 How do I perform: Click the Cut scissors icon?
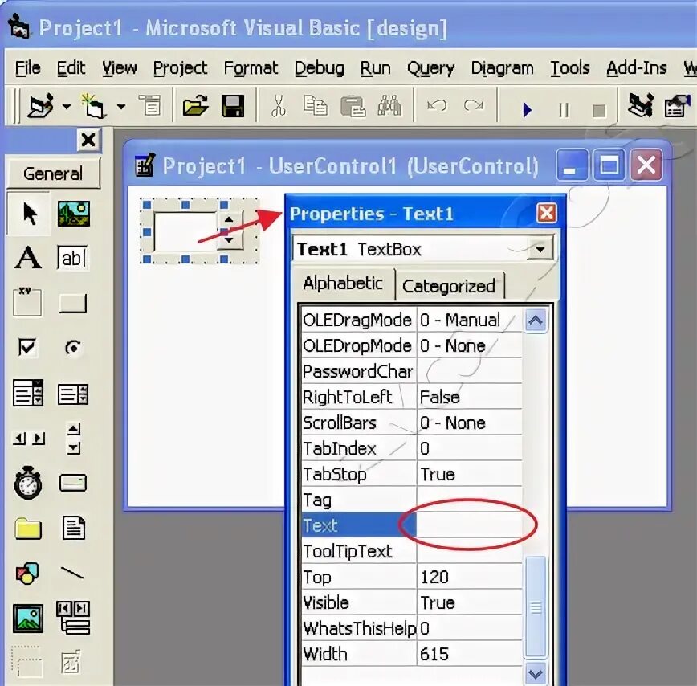(279, 106)
